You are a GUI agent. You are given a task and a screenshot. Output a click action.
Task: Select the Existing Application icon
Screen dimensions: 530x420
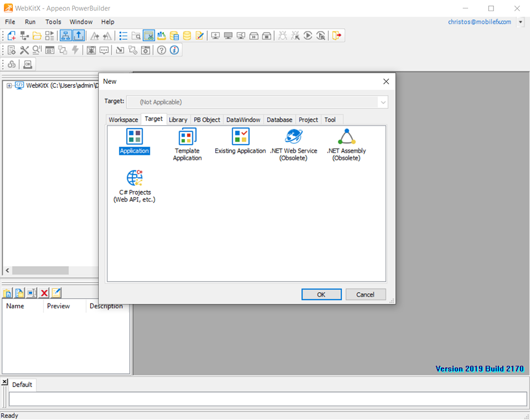[240, 142]
